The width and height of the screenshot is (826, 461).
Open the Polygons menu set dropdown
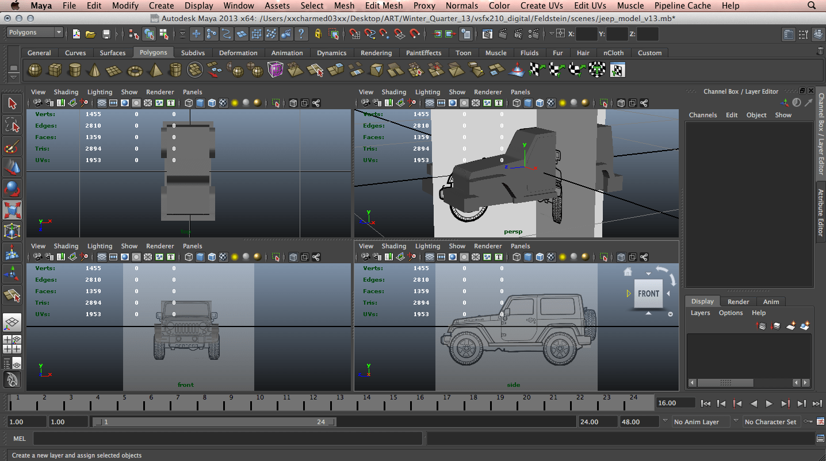[x=35, y=33]
